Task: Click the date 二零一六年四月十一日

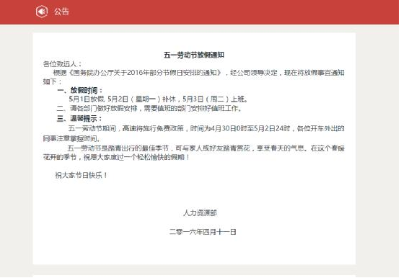Action: pos(203,232)
